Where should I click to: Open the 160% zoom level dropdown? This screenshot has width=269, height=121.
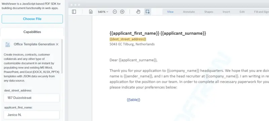(x=103, y=12)
